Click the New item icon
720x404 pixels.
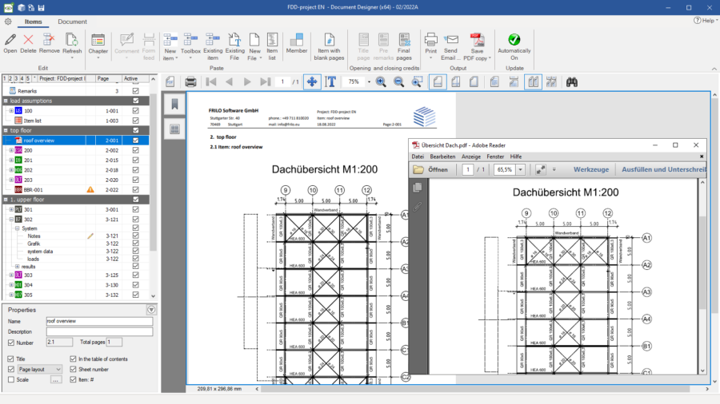coord(170,40)
